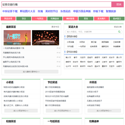Open the 鲜花图片大全 suggestion link

coord(27,11)
